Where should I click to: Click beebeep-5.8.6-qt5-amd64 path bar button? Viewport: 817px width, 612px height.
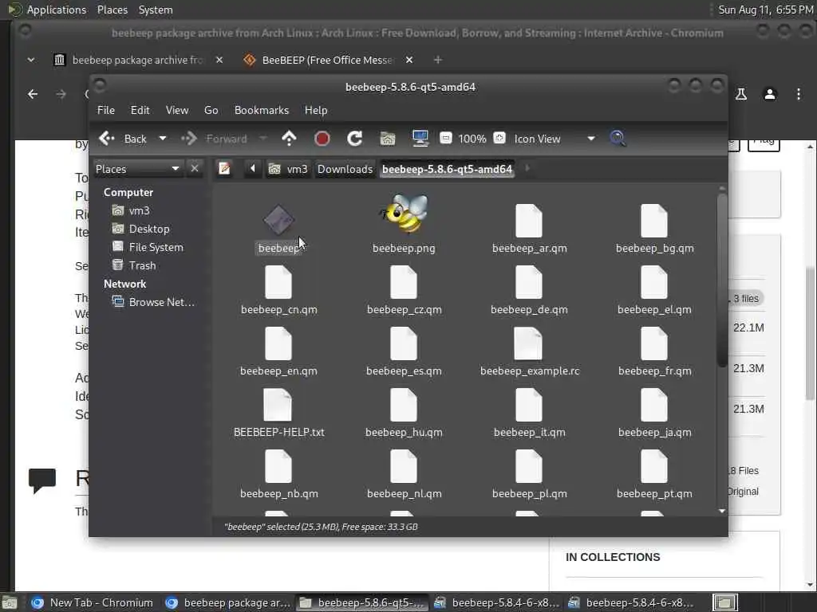447,169
